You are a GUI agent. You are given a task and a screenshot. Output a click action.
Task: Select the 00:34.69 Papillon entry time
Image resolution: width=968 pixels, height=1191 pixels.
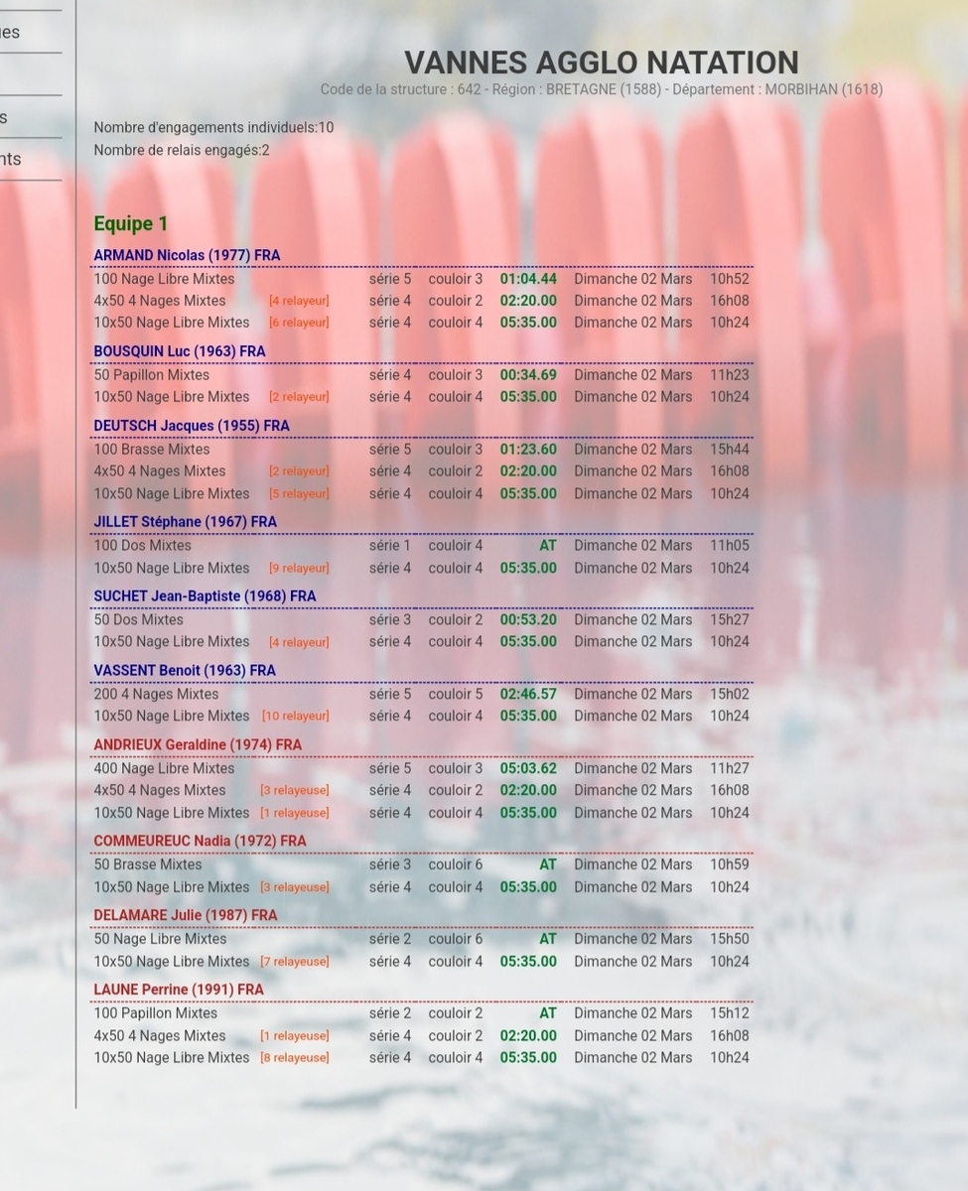pos(528,375)
